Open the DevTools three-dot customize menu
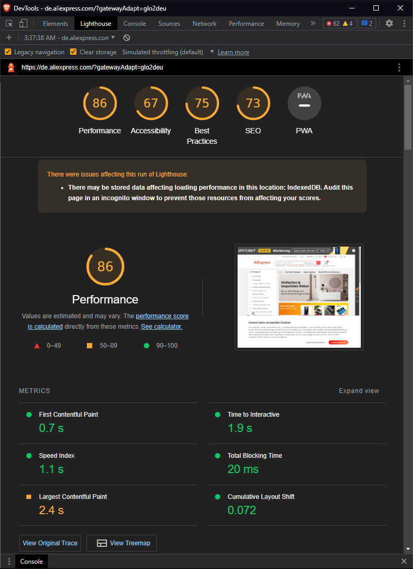The image size is (413, 569). [404, 24]
